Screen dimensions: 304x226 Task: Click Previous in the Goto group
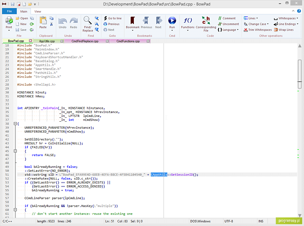coord(112,24)
